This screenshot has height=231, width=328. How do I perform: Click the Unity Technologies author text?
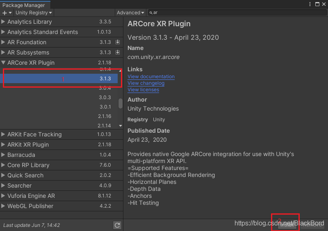click(x=153, y=109)
